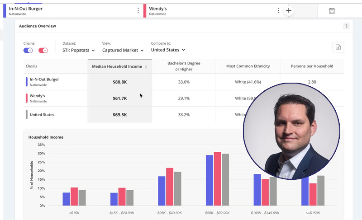Viewport: 362px width, 220px height.
Task: Click Bachelor's Degree or Higher column header
Action: 184,66
